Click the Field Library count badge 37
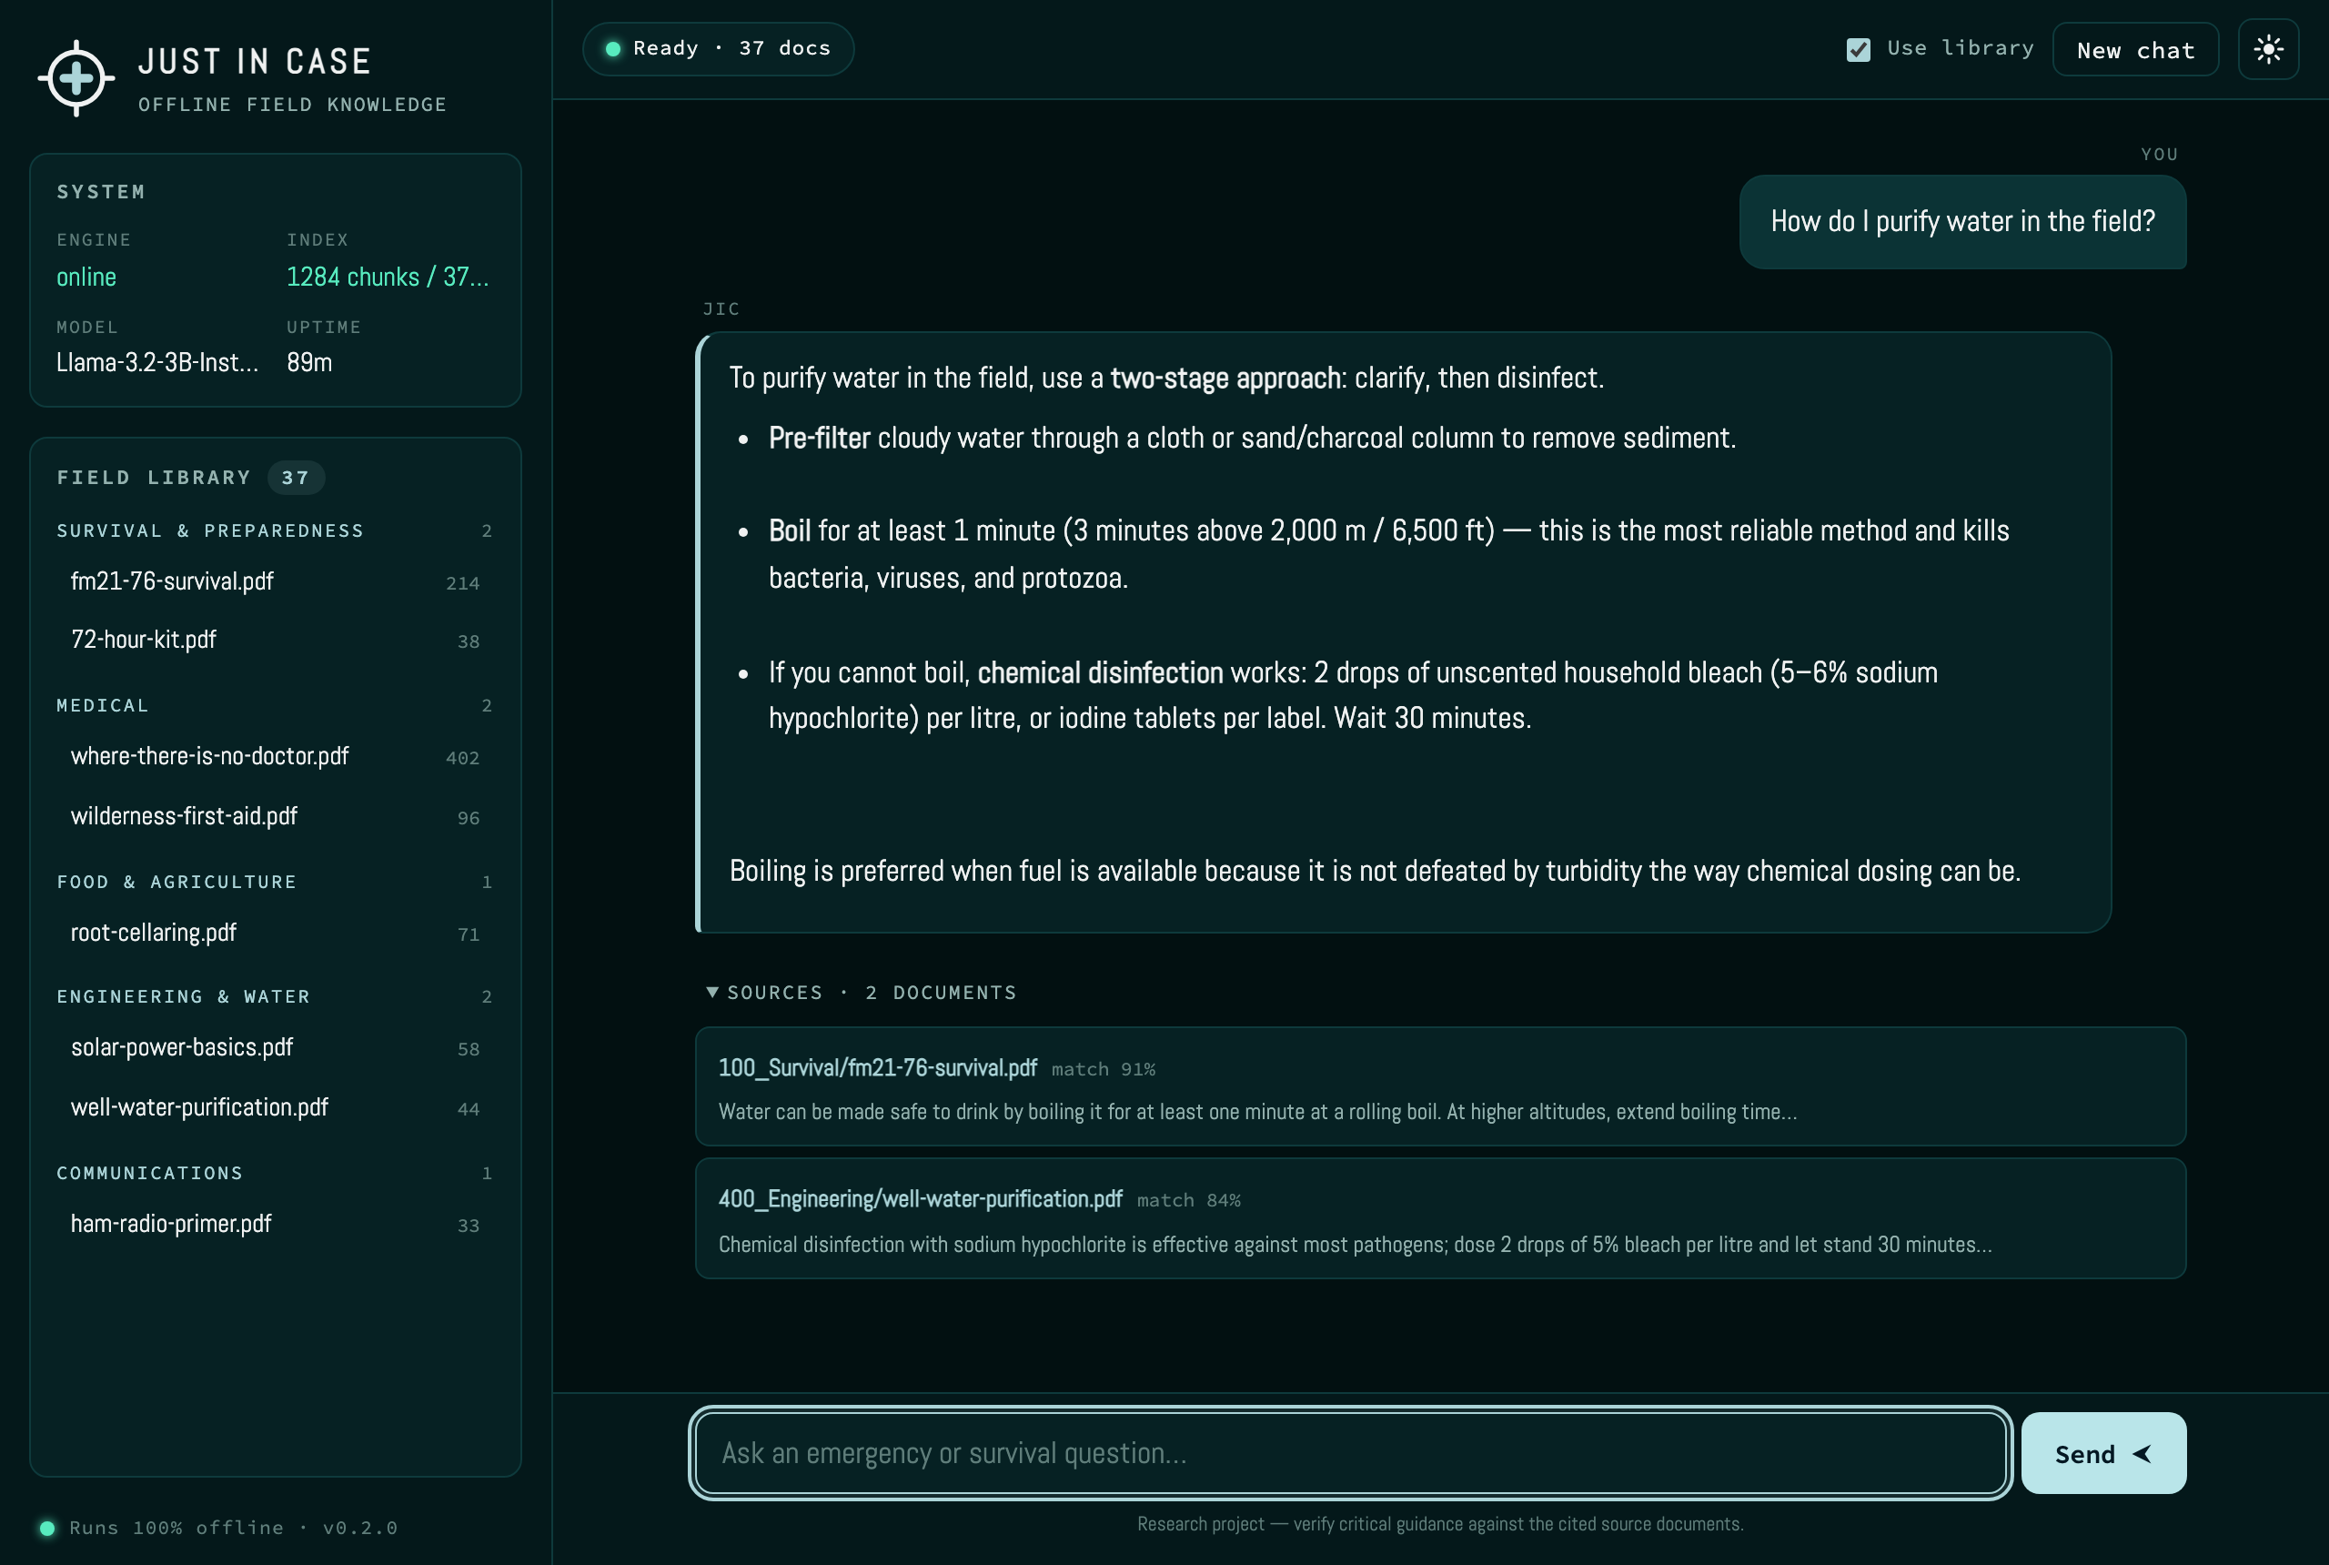The width and height of the screenshot is (2329, 1565). point(296,477)
